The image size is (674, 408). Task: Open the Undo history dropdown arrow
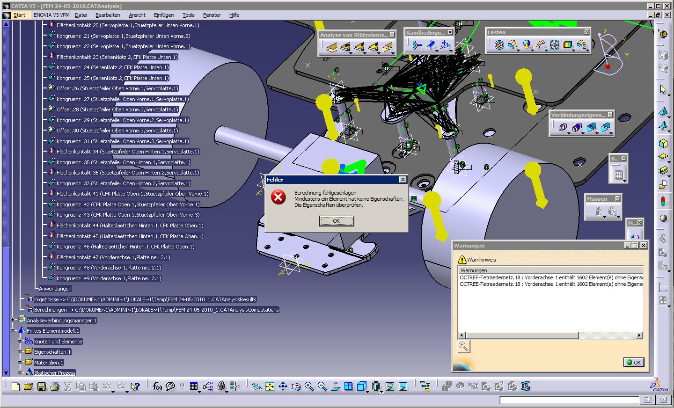click(114, 392)
